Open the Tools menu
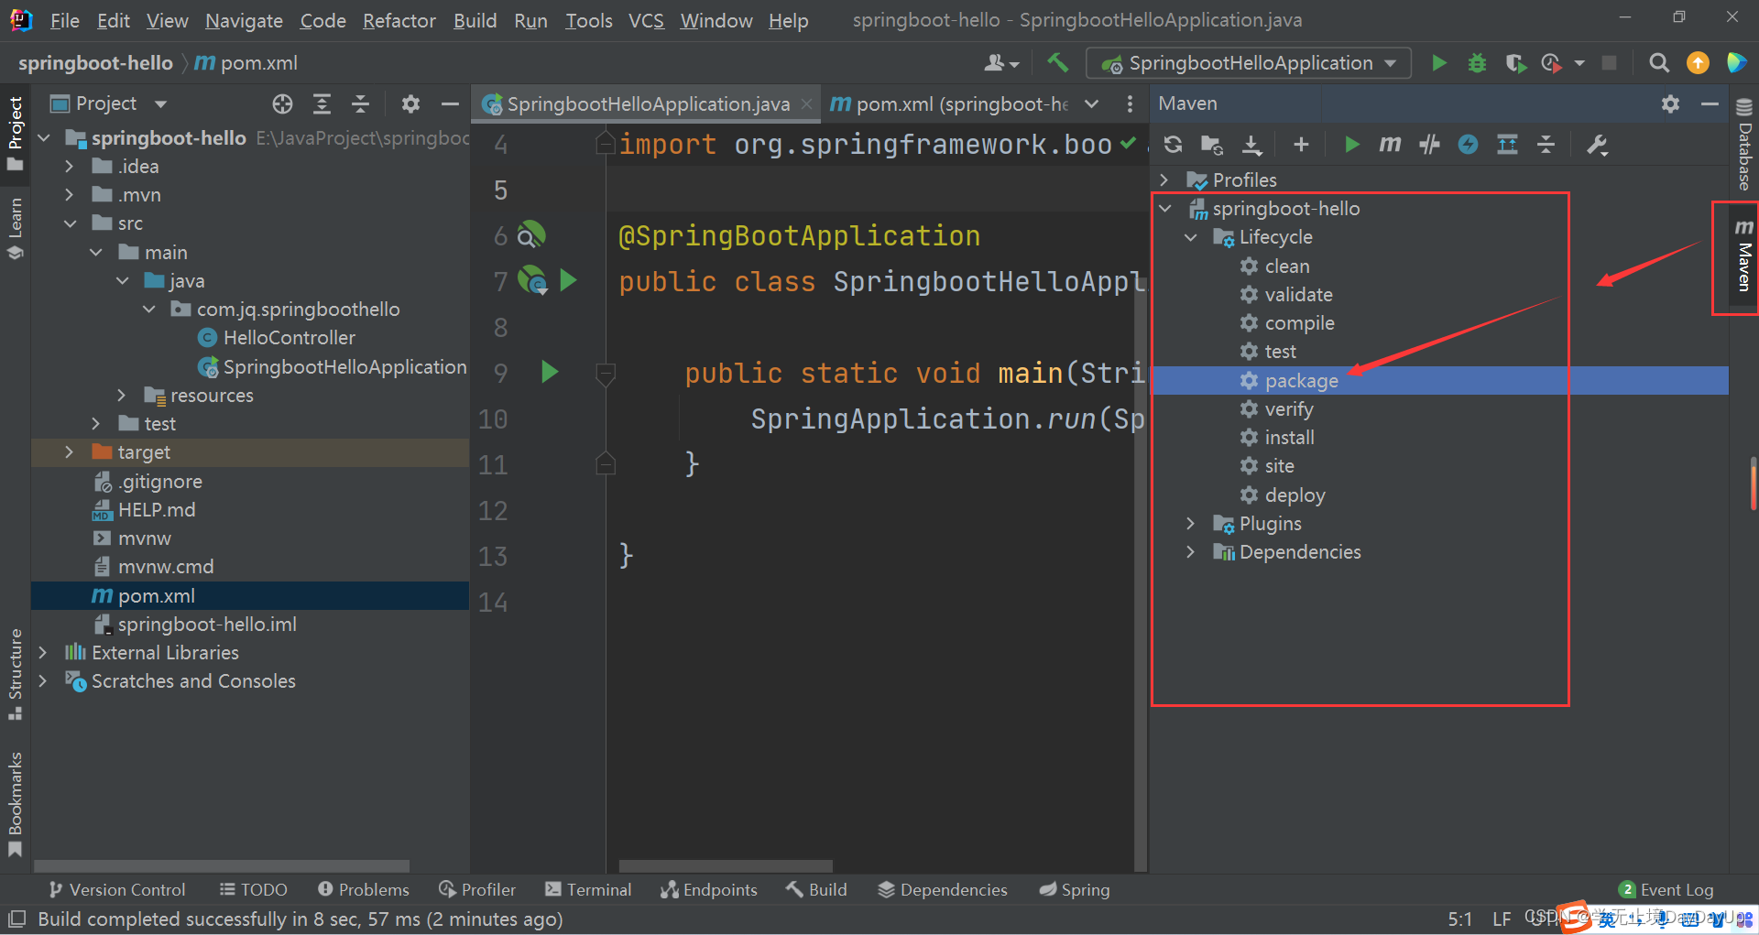The image size is (1759, 935). click(x=588, y=20)
